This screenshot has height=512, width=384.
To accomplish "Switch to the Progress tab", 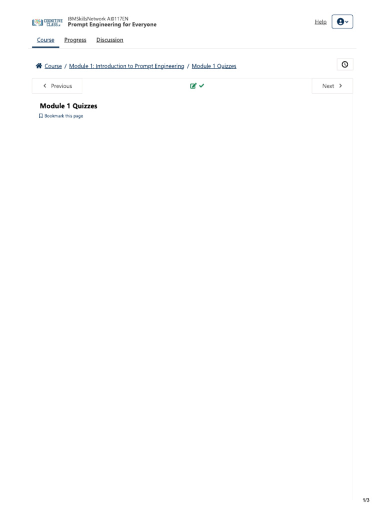I will point(75,40).
